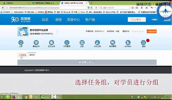172x100 pixels.
Task: Open the Windows Start button
Action: pos(2,97)
